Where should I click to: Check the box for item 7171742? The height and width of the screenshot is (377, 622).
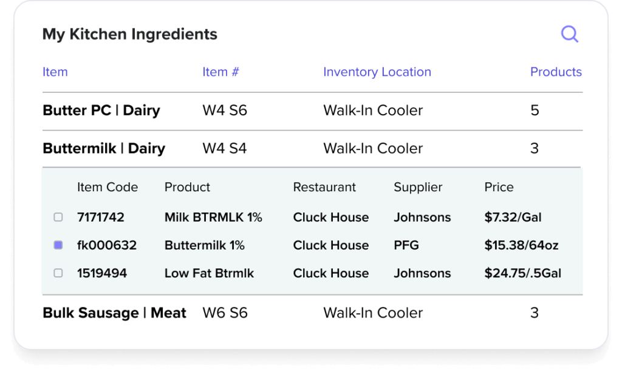pyautogui.click(x=58, y=217)
